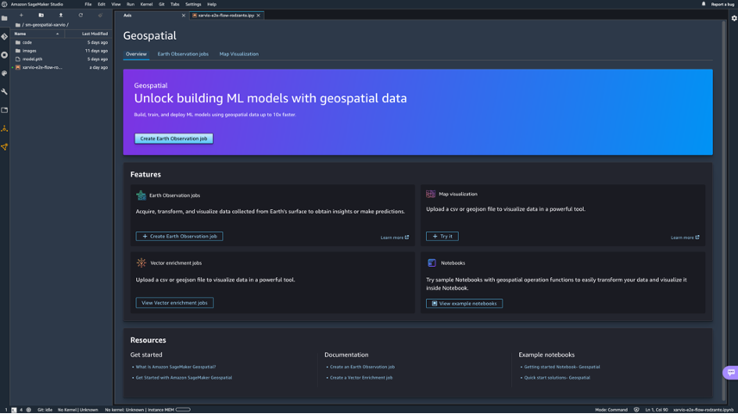Open the Git sidebar panel icon

(x=4, y=37)
